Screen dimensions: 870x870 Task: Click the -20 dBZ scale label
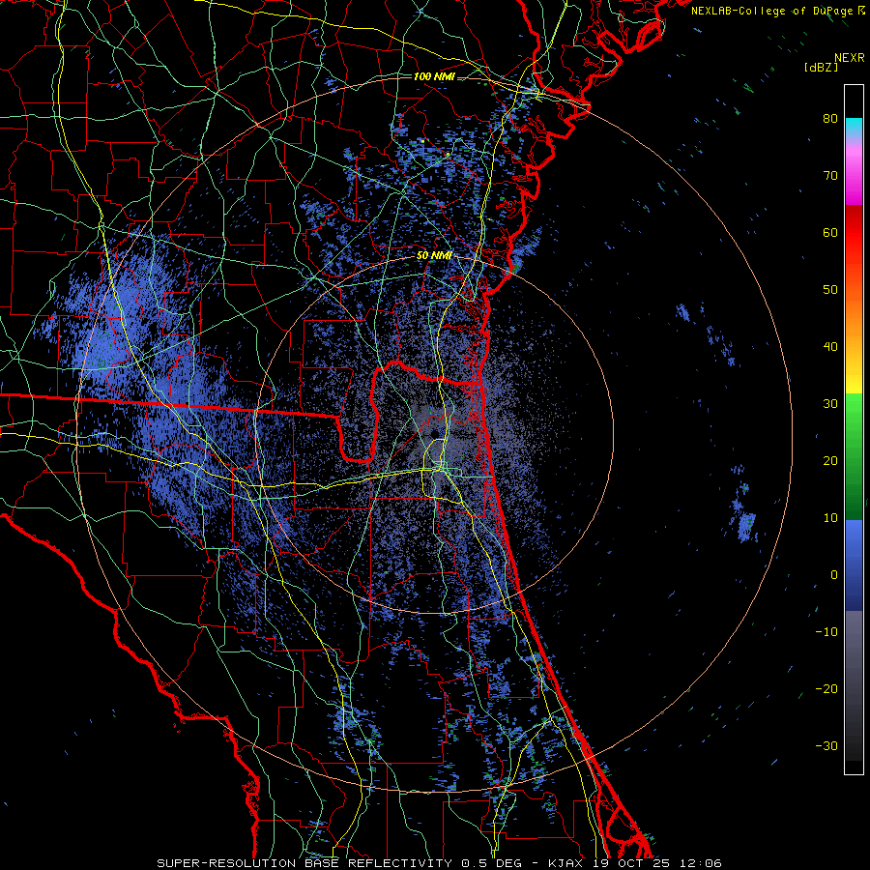coord(826,688)
